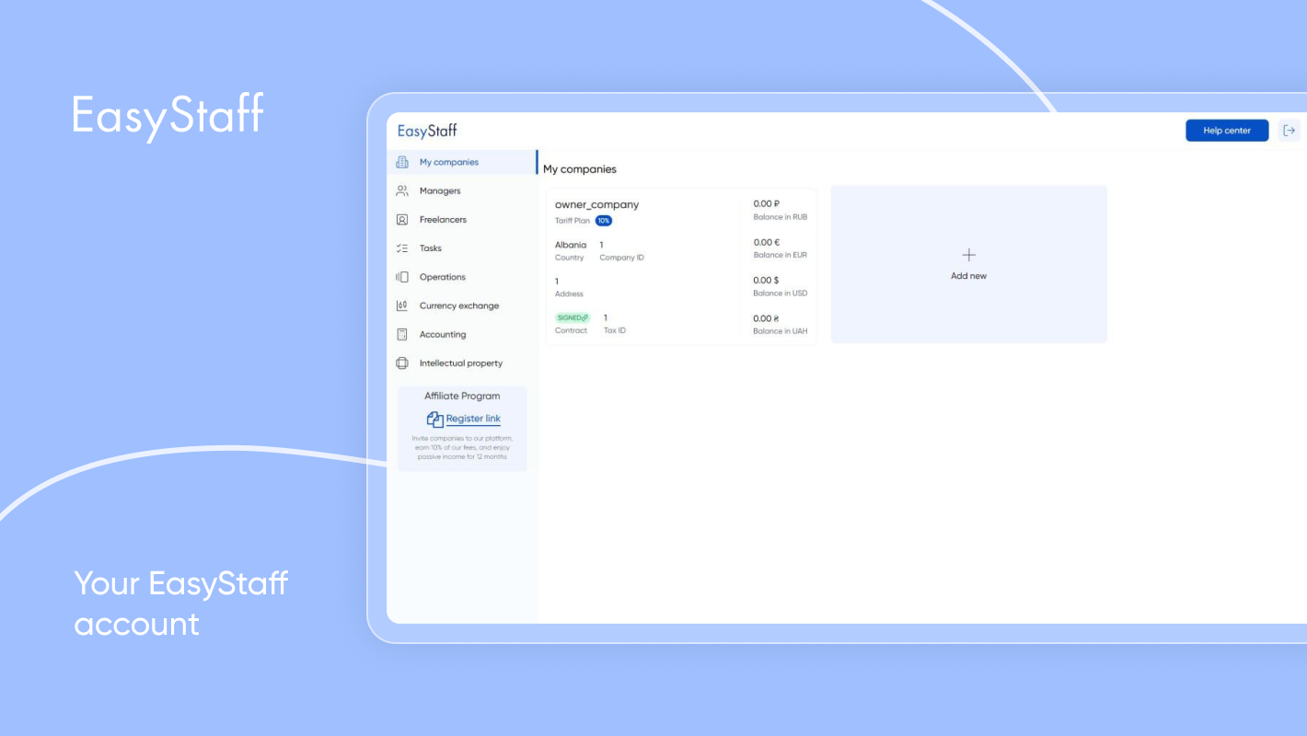Click the Freelancers portrait icon in sidebar
Image resolution: width=1307 pixels, height=736 pixels.
pyautogui.click(x=401, y=220)
